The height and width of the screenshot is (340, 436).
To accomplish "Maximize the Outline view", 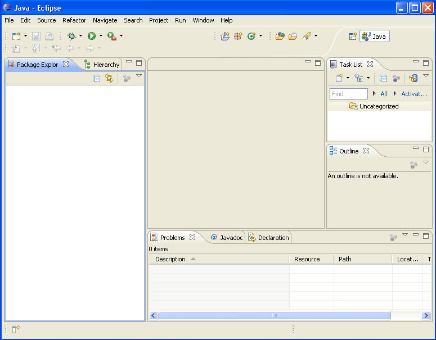I will (426, 149).
